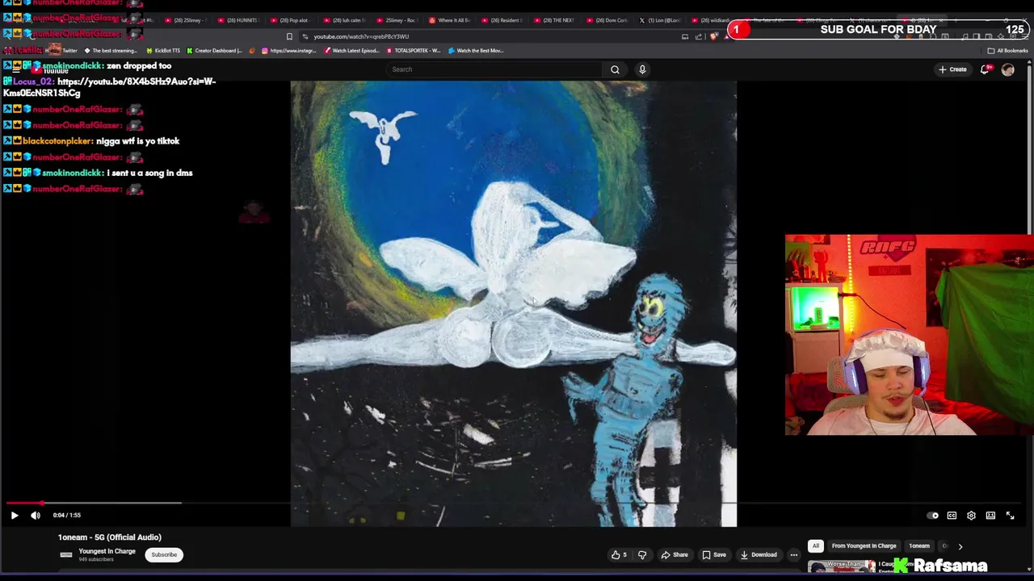Open the Watch Latest Episodes bookmark

[x=351, y=50]
